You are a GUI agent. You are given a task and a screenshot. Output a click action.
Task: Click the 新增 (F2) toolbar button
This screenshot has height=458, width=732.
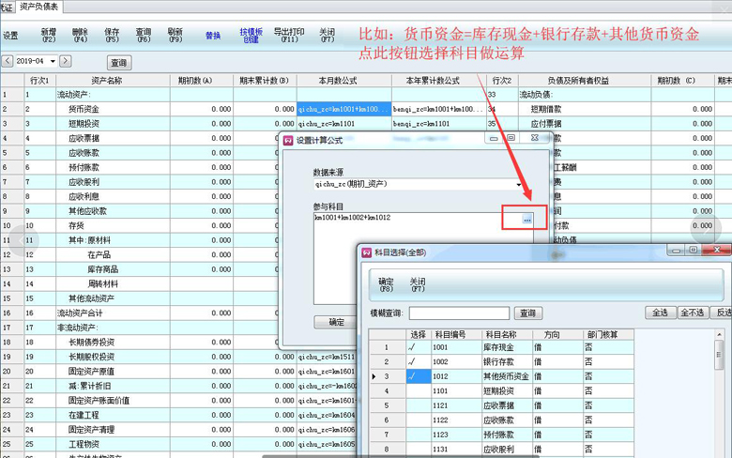click(49, 36)
